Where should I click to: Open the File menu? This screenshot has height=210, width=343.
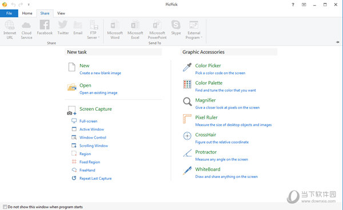[x=9, y=13]
